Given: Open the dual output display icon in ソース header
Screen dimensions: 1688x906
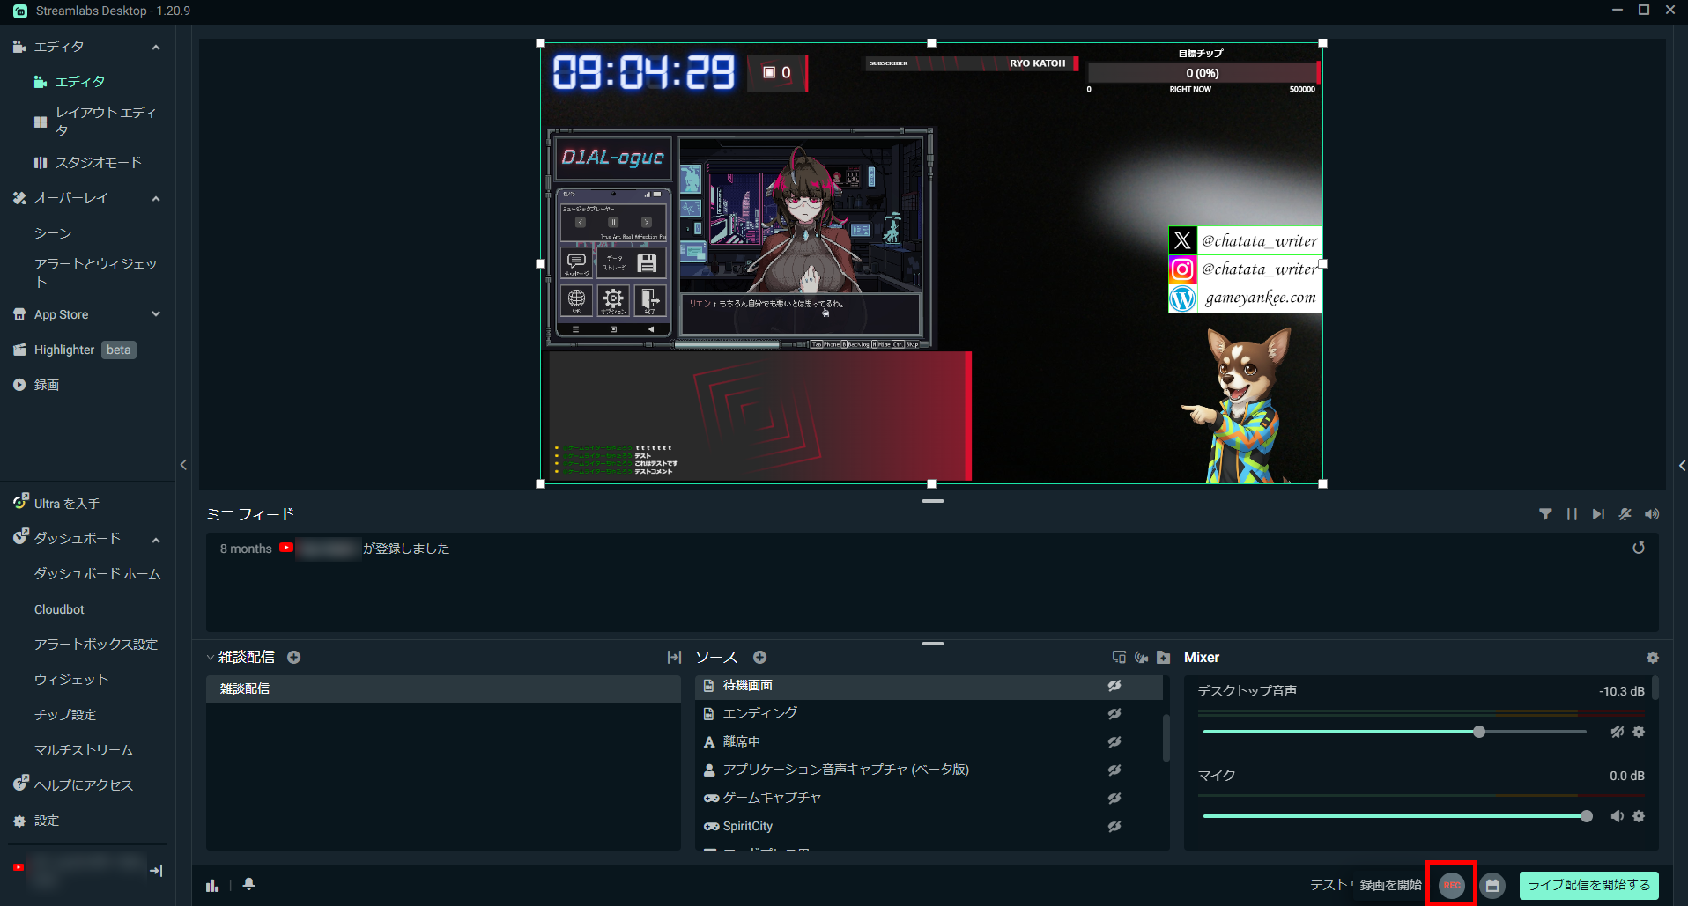Looking at the screenshot, I should (1119, 657).
